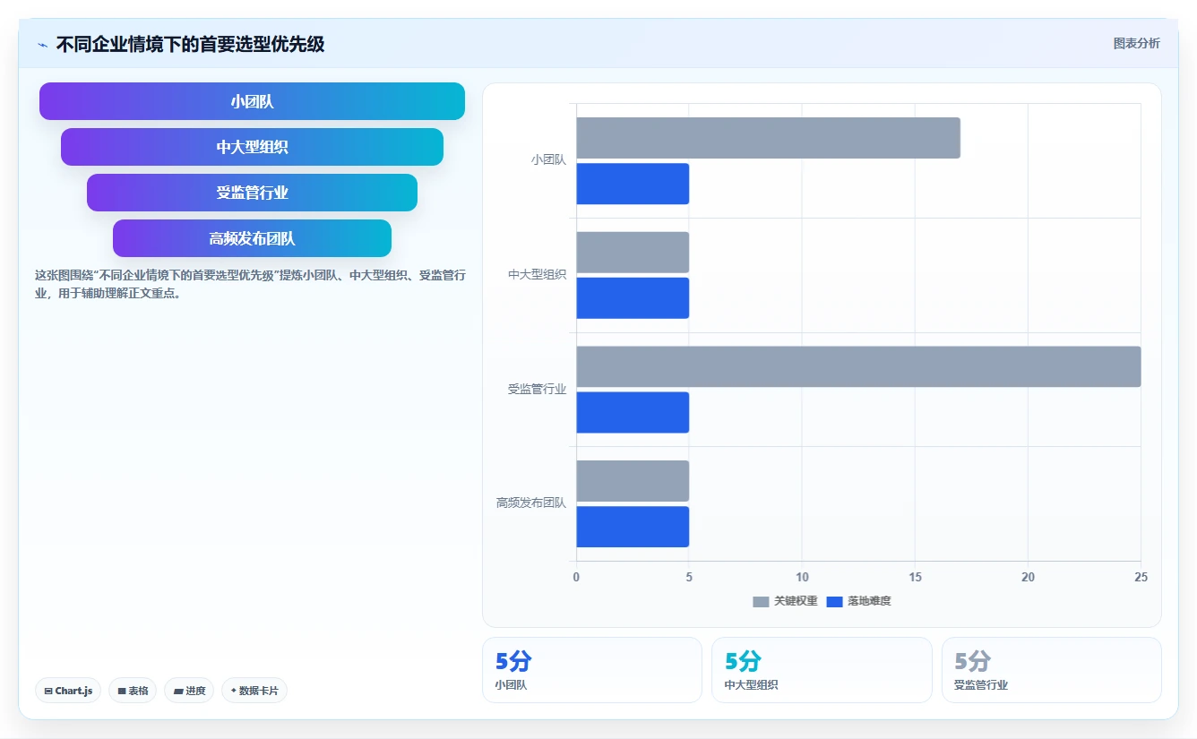1197x739 pixels.
Task: Click the gray 关键权重 bar for 中大型组织
Action: (x=633, y=253)
